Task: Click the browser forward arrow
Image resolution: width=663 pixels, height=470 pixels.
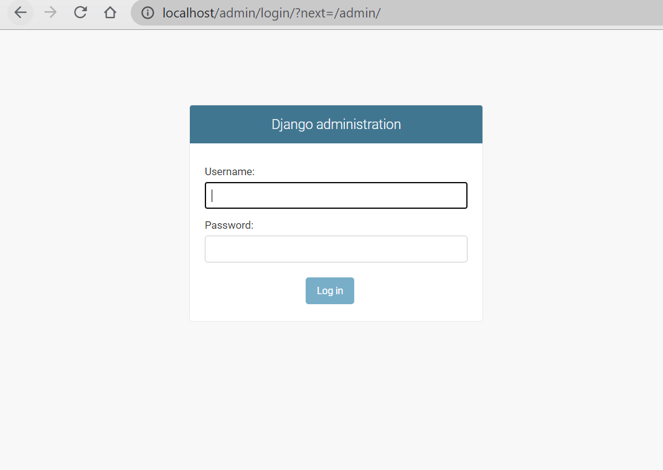Action: (50, 12)
